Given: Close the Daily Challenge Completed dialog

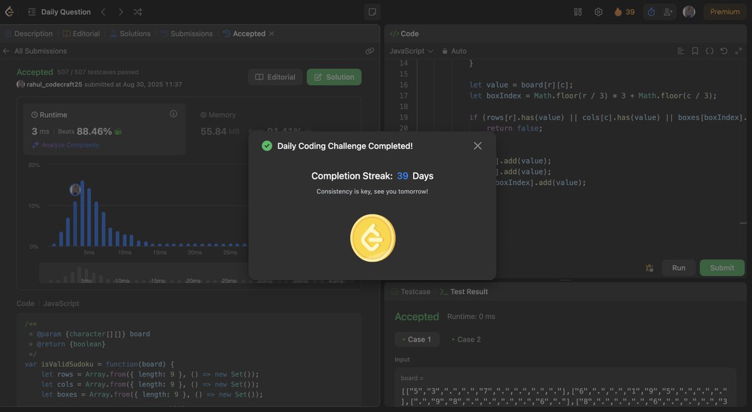Looking at the screenshot, I should point(478,145).
